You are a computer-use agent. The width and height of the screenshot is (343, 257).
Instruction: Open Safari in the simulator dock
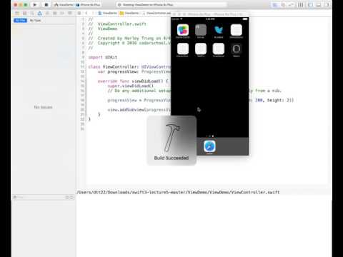(209, 146)
